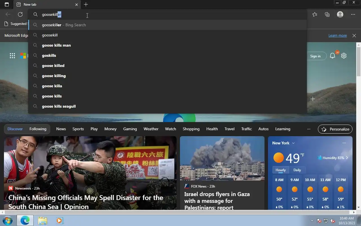The height and width of the screenshot is (226, 361).
Task: Click the vertical page scrollbar thumb
Action: click(x=359, y=62)
